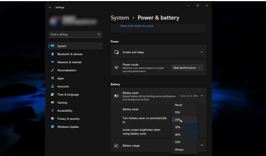Click the Accessibility figure icon
This screenshot has height=156, width=266.
click(53, 111)
